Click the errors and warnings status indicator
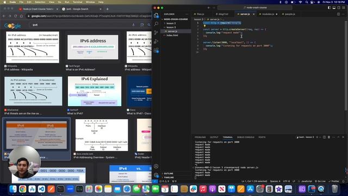Image resolution: width=348 pixels, height=196 pixels. click(165, 181)
